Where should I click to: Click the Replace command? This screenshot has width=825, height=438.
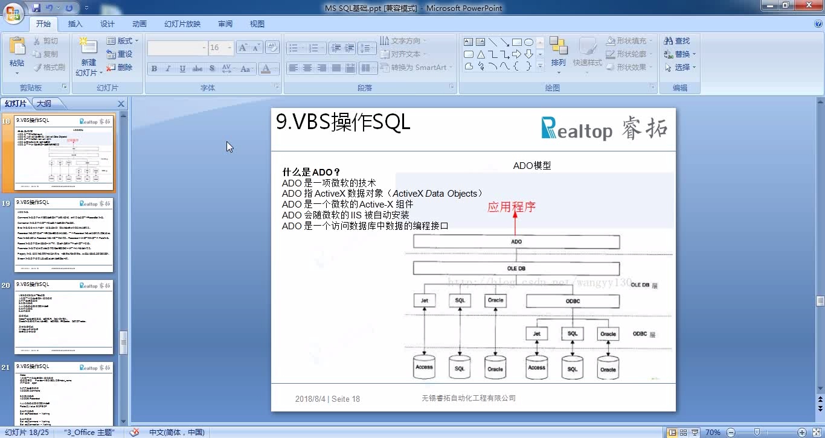click(679, 54)
